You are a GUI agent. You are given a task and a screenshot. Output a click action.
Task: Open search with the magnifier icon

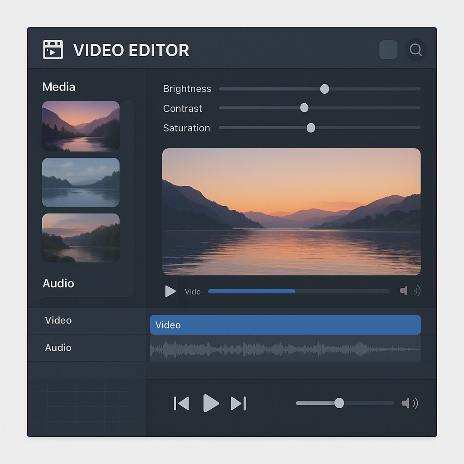(416, 50)
